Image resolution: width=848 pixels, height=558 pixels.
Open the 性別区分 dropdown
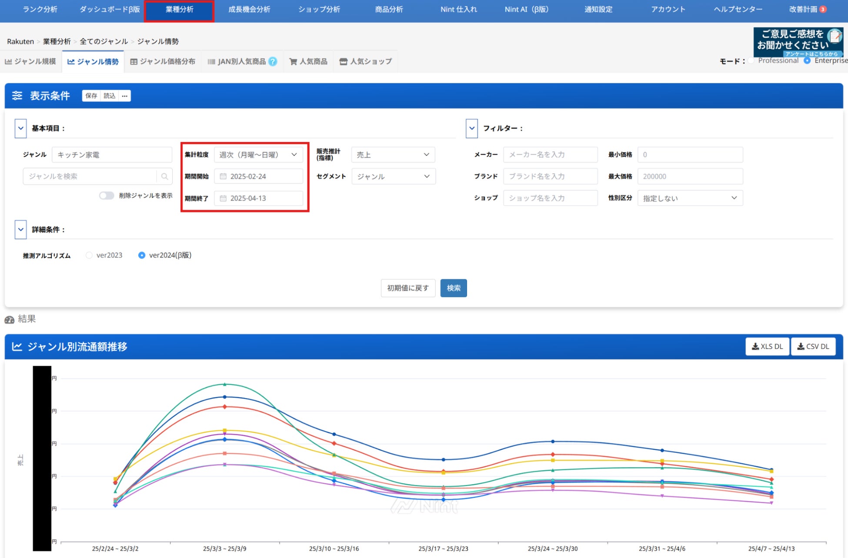[690, 198]
